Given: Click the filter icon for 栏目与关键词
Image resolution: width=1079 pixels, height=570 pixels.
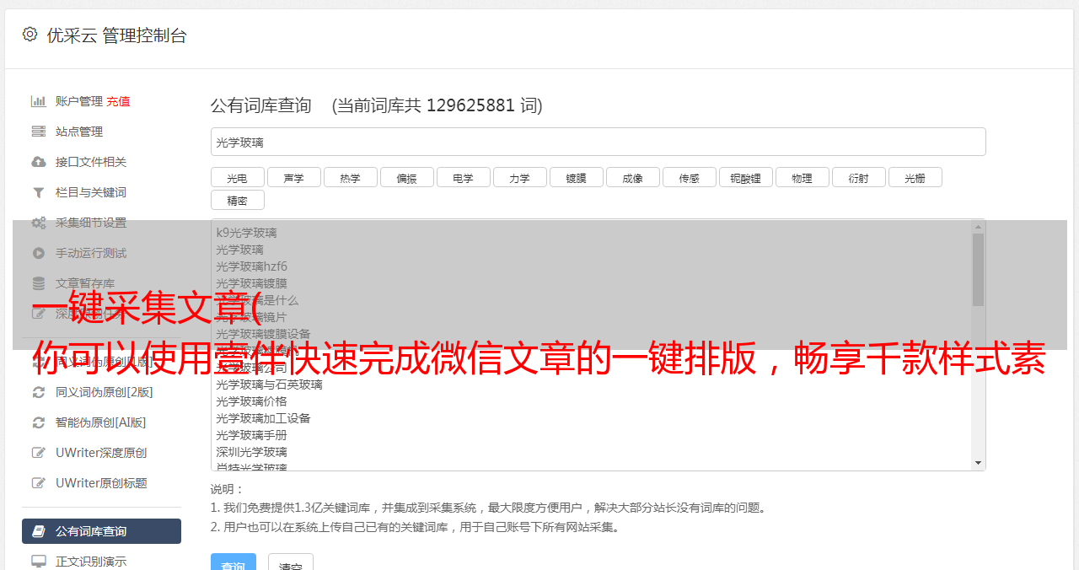Looking at the screenshot, I should [x=39, y=192].
